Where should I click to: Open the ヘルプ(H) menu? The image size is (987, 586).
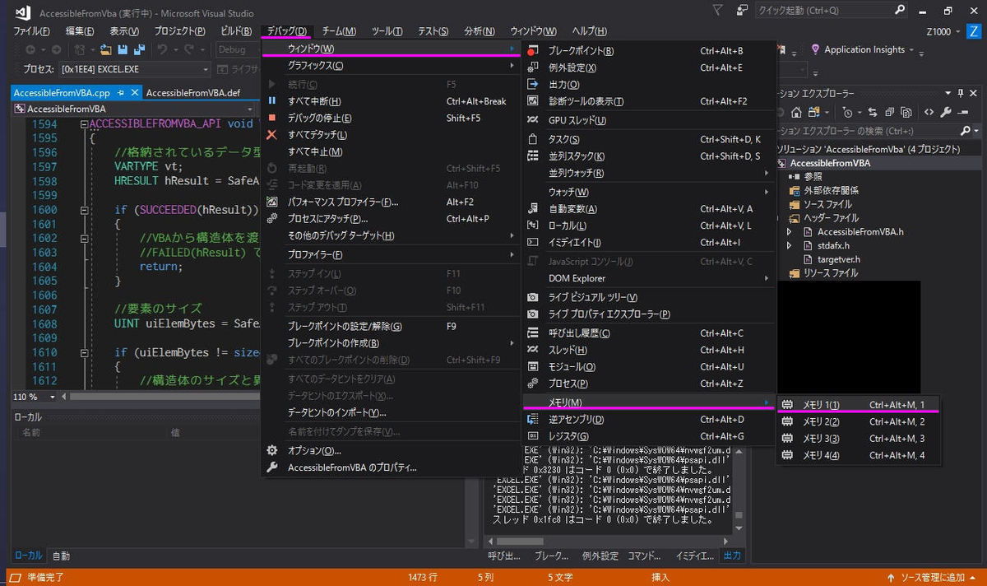point(589,30)
